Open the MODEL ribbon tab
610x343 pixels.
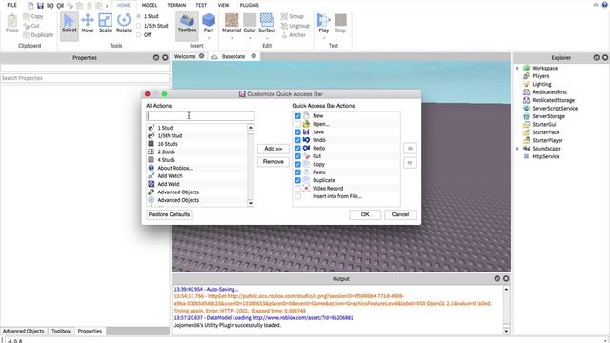click(x=150, y=5)
